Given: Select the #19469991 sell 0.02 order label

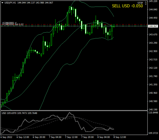Looking at the screenshot, I should click(13, 24).
